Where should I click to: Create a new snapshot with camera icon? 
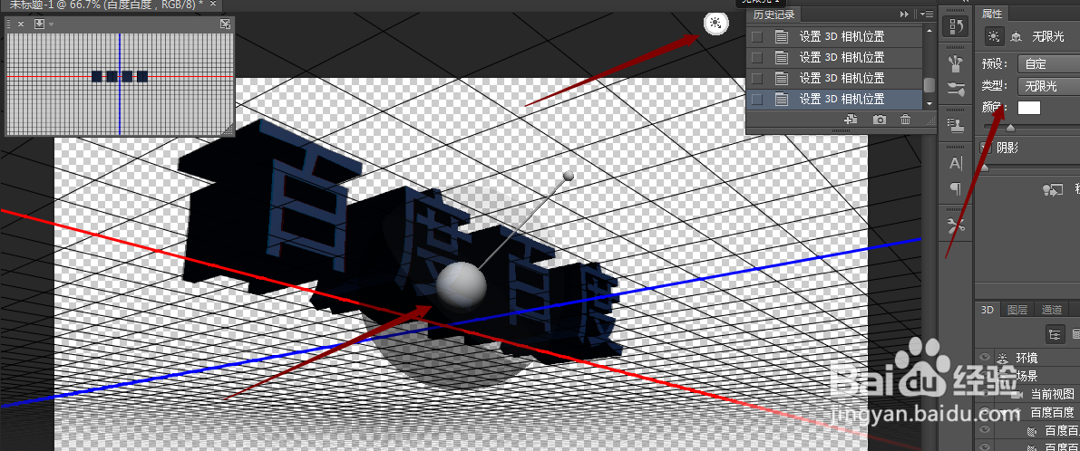click(x=880, y=120)
